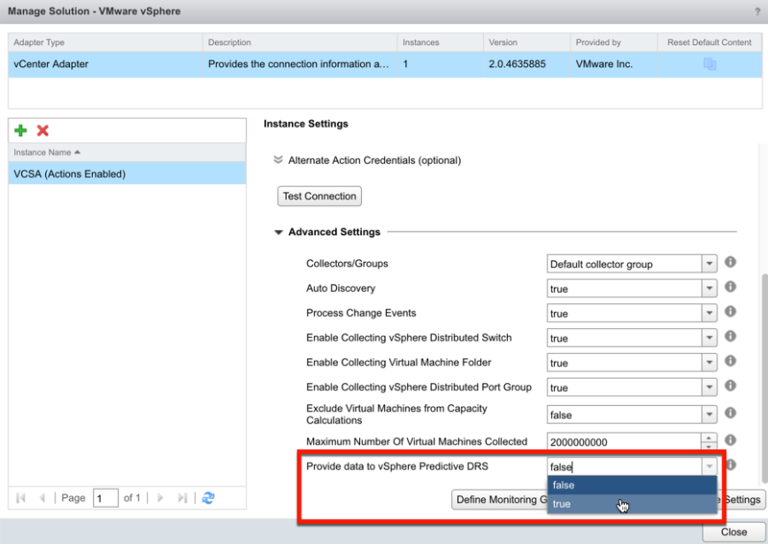Show info for Auto Discovery setting
The height and width of the screenshot is (544, 768).
[x=730, y=287]
